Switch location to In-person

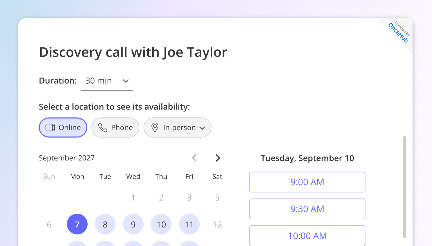click(175, 127)
